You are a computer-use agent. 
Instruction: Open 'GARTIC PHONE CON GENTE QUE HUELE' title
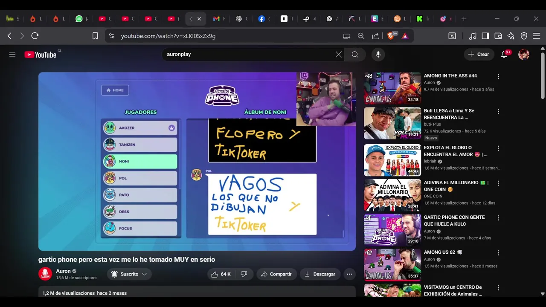coord(454,221)
